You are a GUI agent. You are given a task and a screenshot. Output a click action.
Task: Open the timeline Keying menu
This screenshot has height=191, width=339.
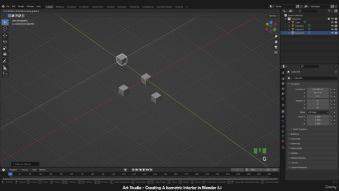tap(25, 170)
